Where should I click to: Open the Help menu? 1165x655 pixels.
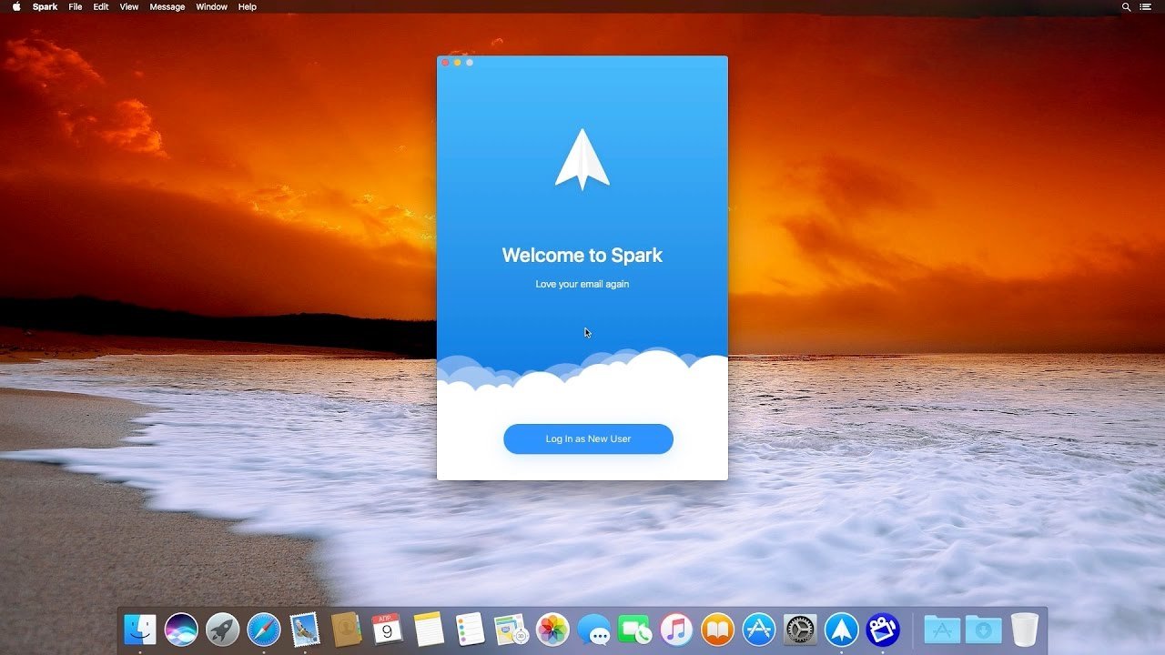248,6
